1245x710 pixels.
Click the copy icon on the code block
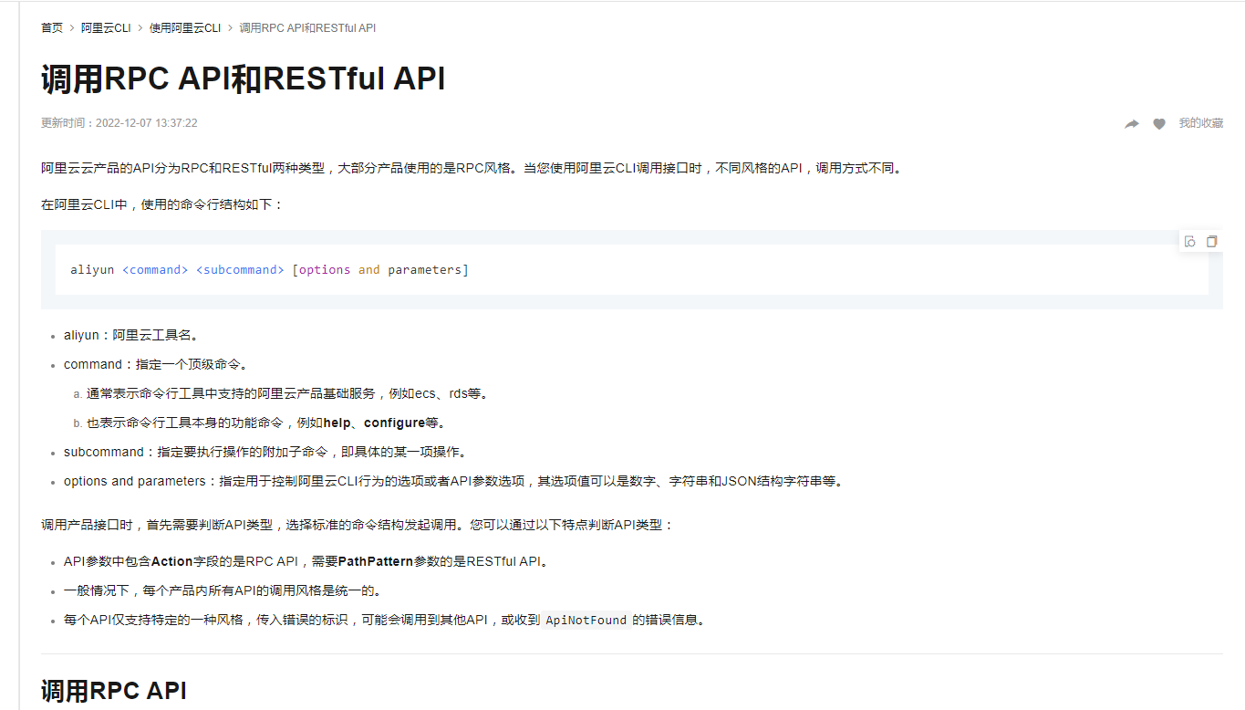pyautogui.click(x=1212, y=242)
